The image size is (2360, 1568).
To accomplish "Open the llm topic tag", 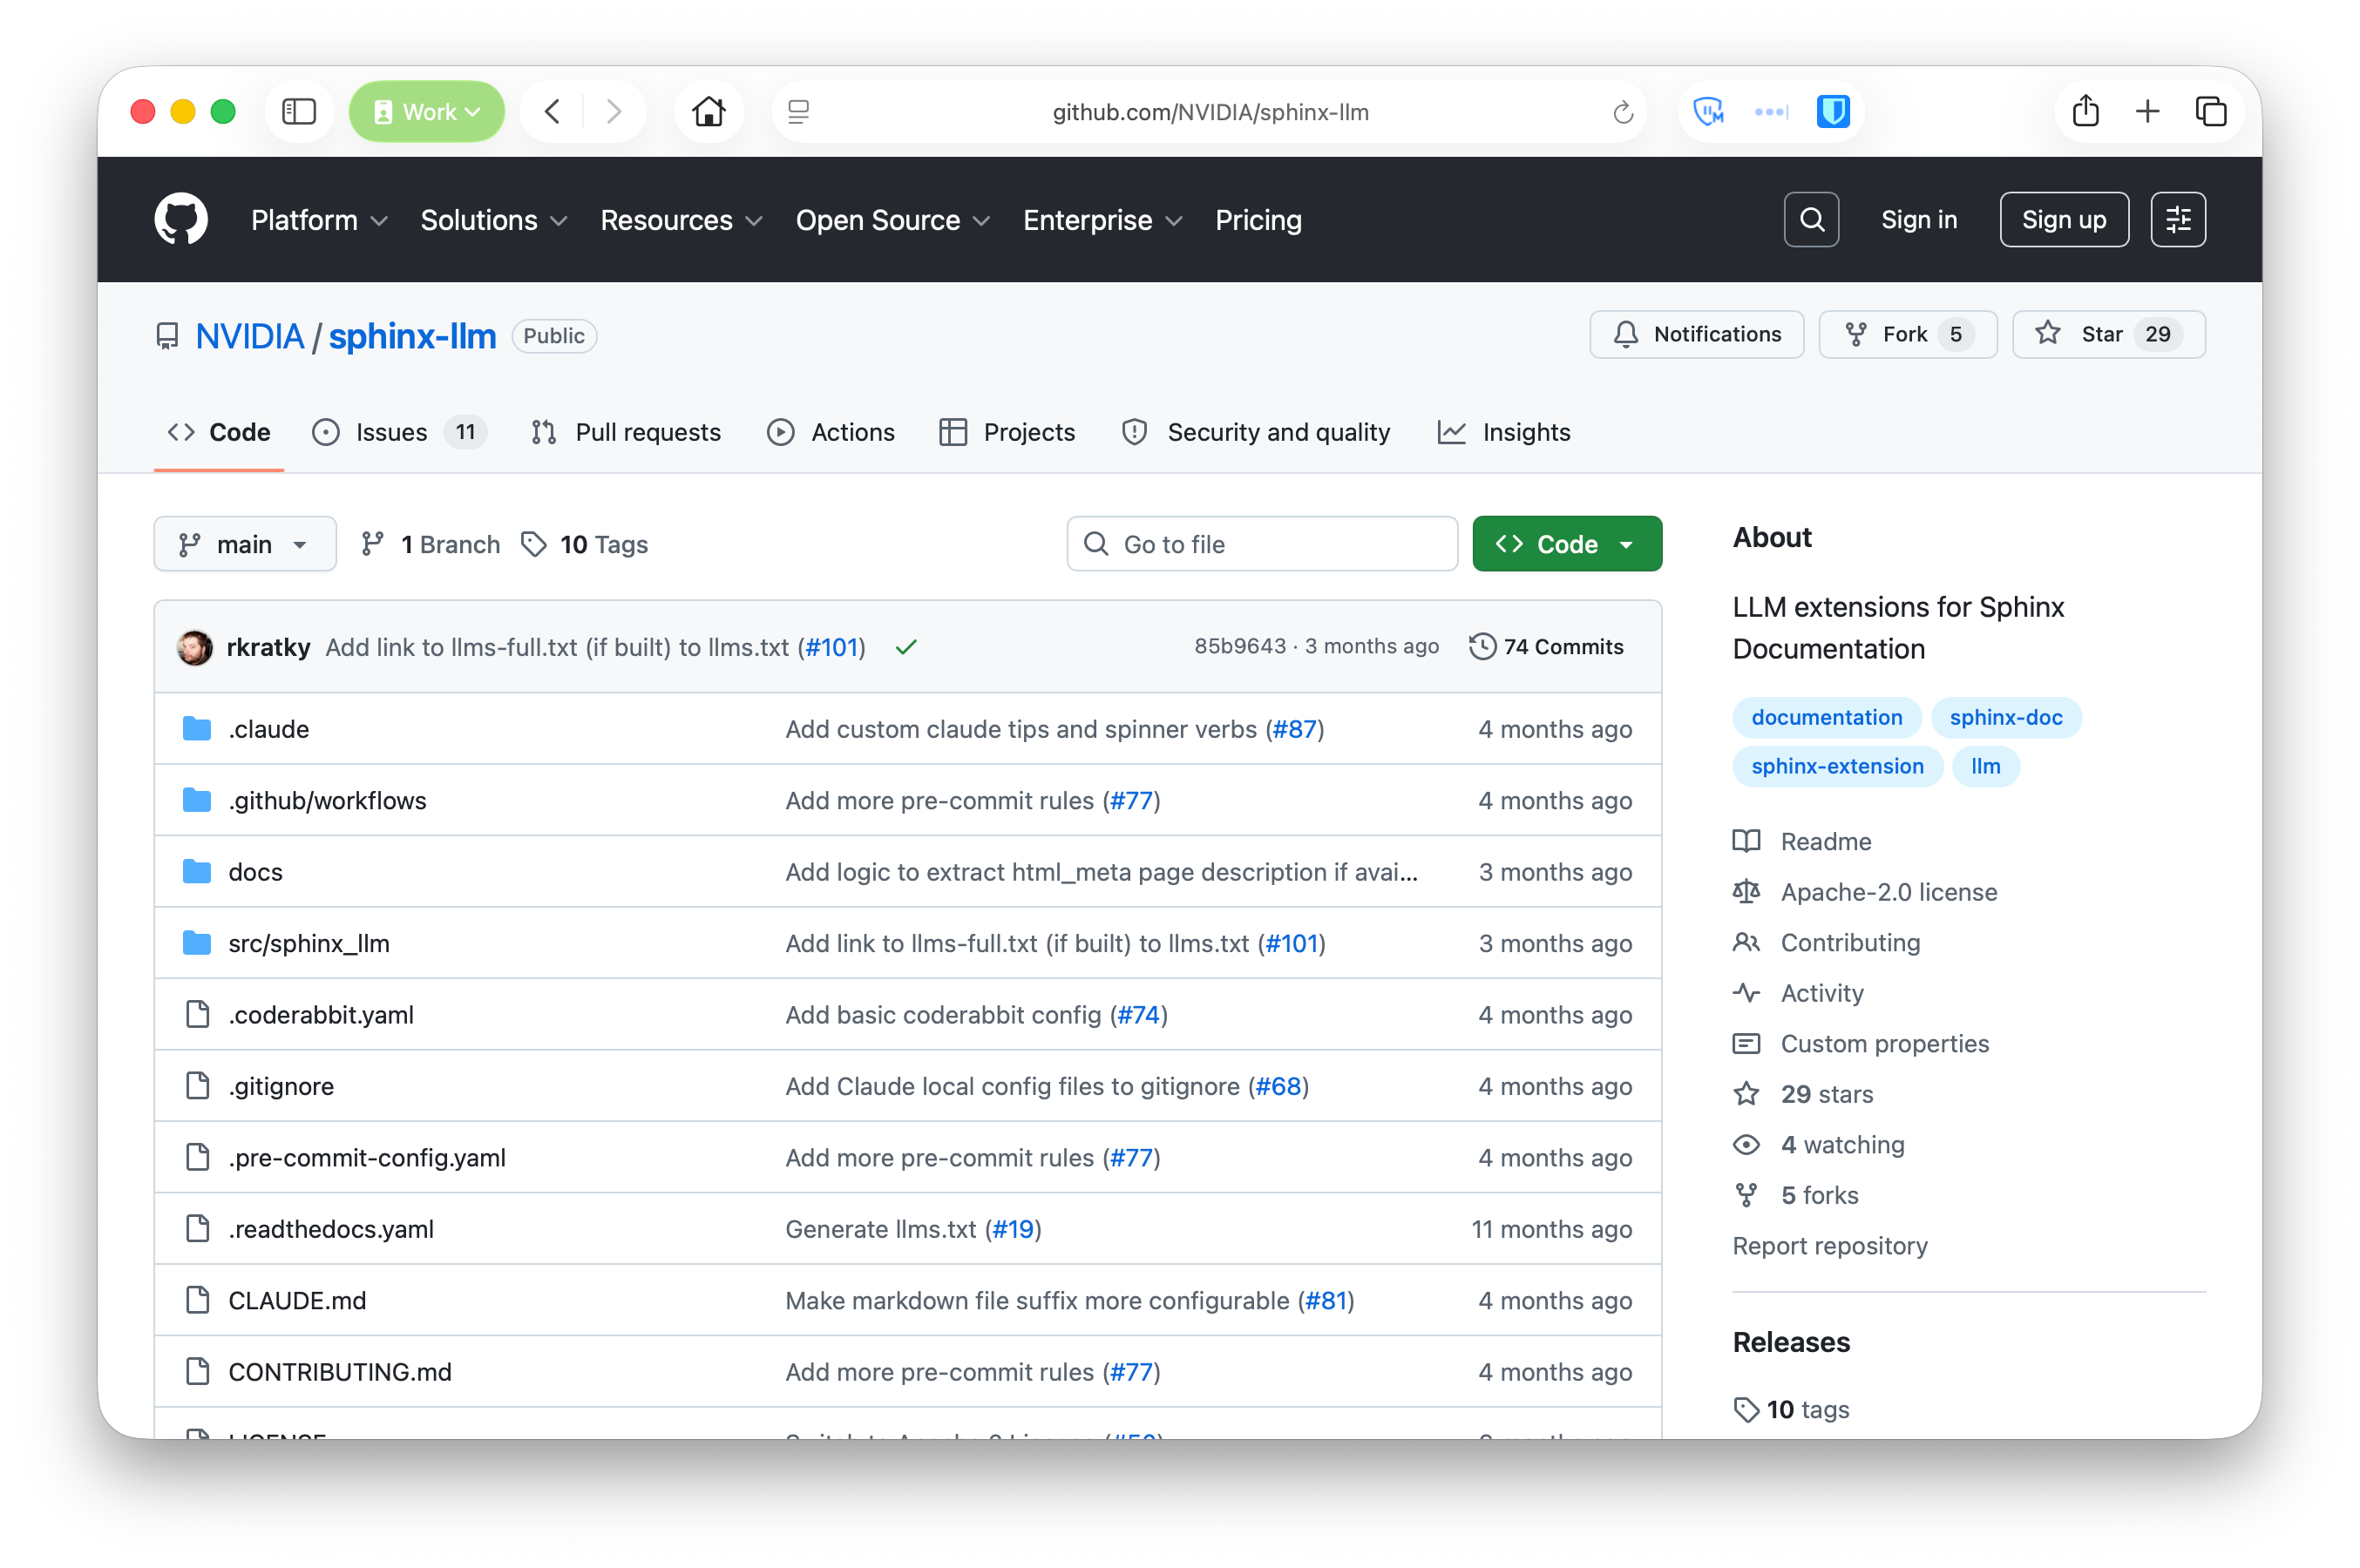I will coord(1985,766).
